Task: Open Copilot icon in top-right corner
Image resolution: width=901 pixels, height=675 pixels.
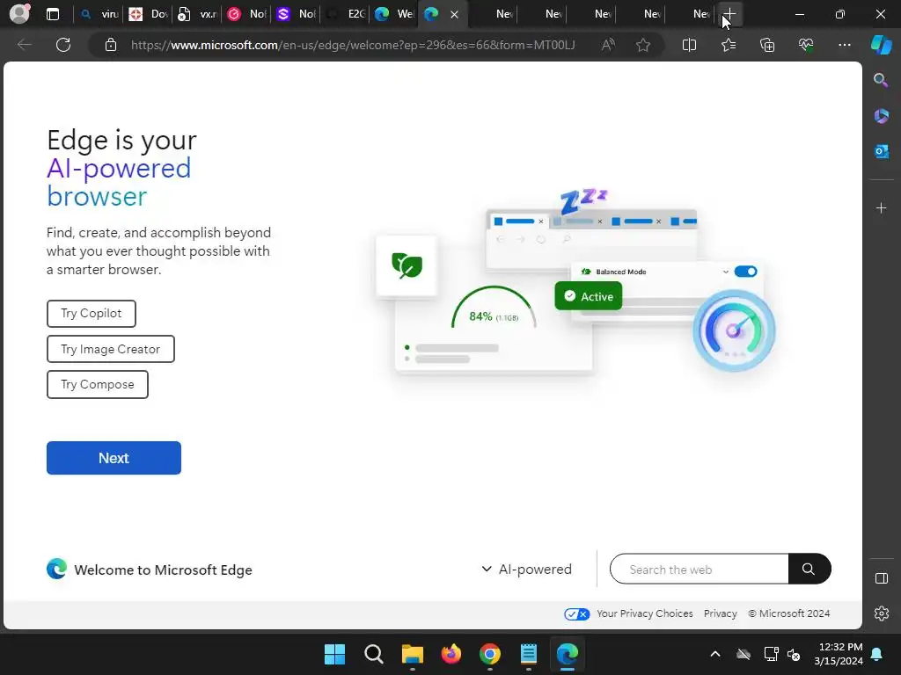Action: (881, 45)
